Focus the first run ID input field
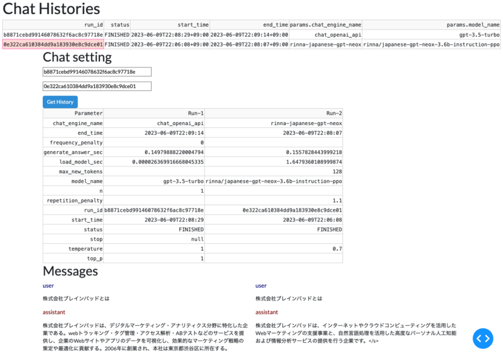The width and height of the screenshot is (503, 356). point(97,72)
